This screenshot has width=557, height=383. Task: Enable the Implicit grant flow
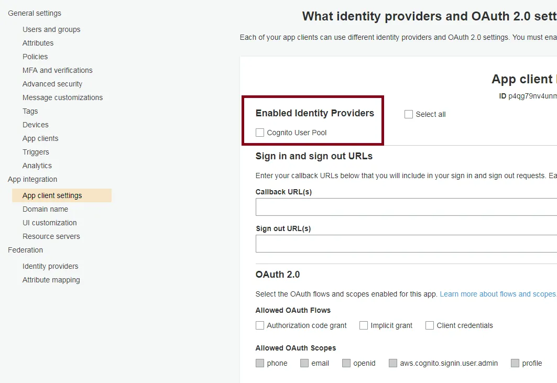tap(364, 325)
